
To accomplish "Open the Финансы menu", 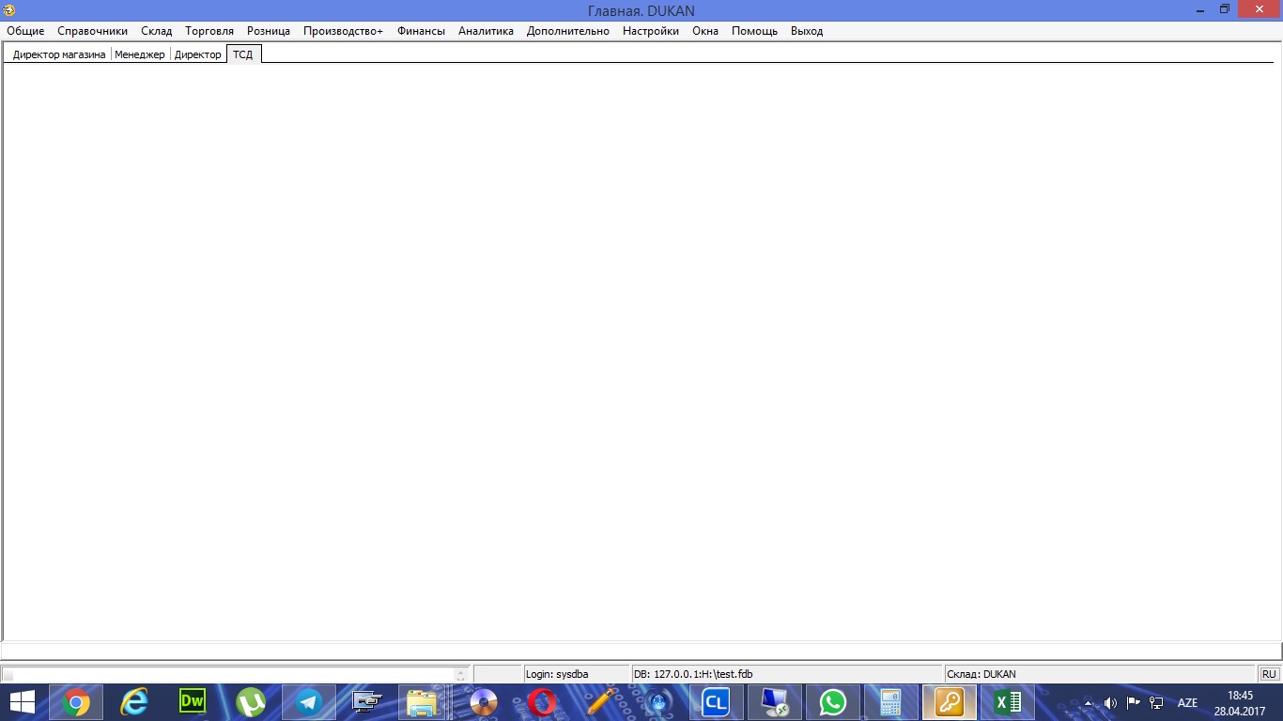I will point(421,31).
